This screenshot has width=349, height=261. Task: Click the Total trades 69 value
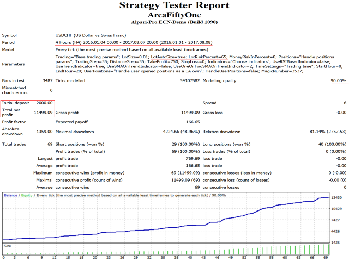click(x=49, y=144)
